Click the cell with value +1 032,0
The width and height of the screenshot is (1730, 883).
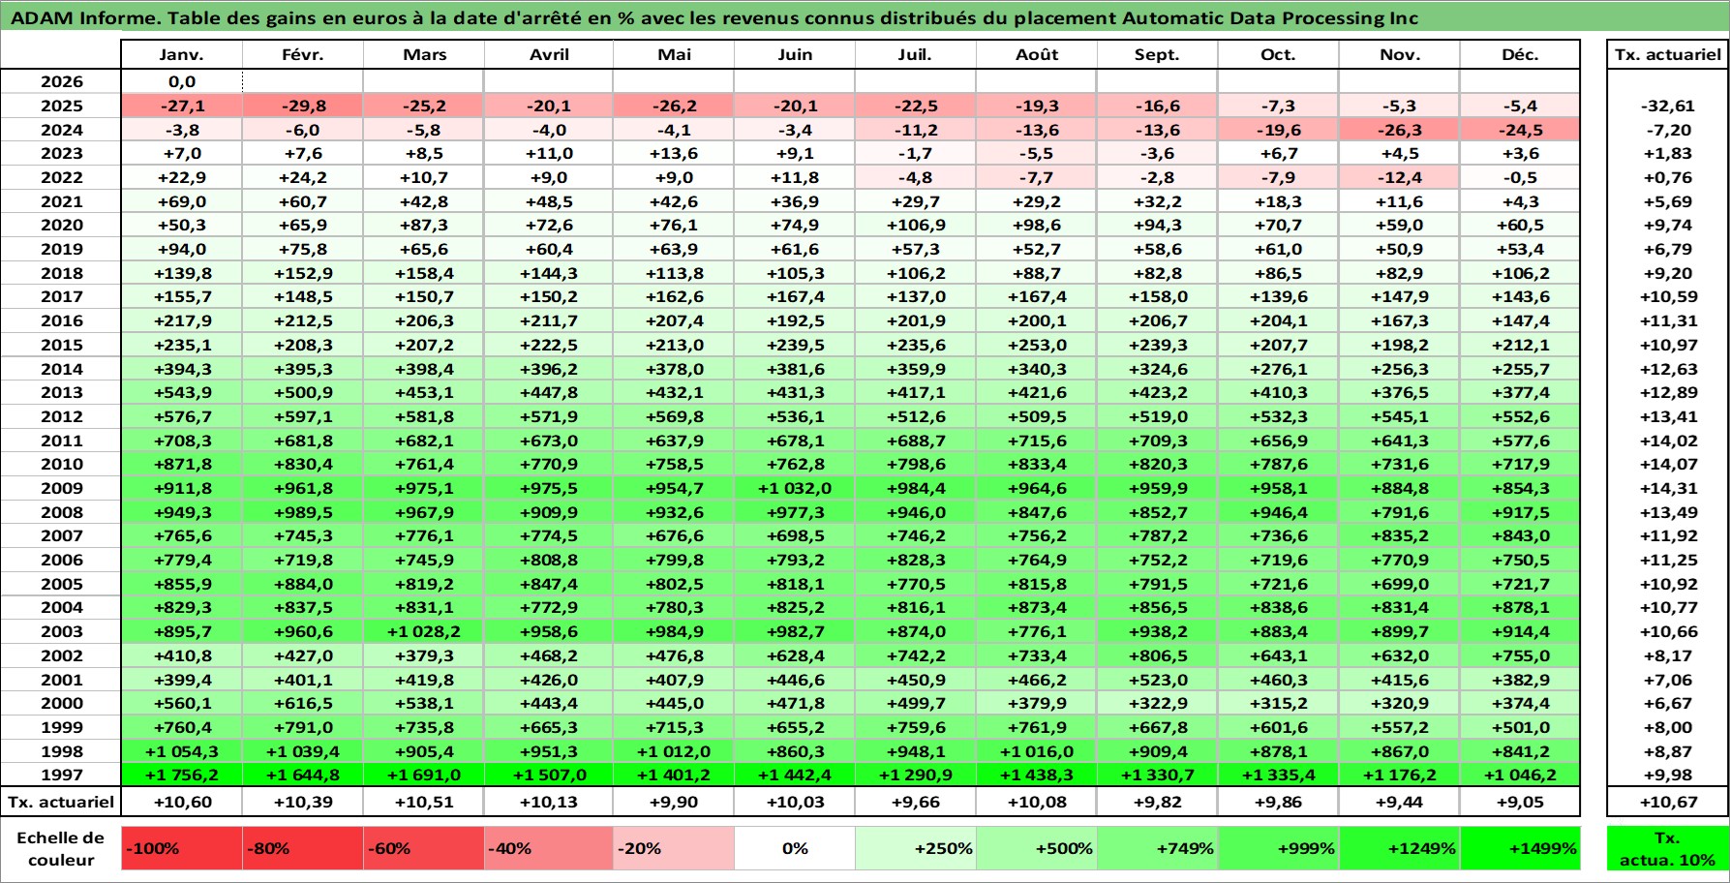point(795,488)
